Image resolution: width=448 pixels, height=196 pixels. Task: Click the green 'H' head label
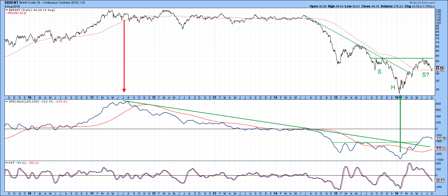point(393,88)
